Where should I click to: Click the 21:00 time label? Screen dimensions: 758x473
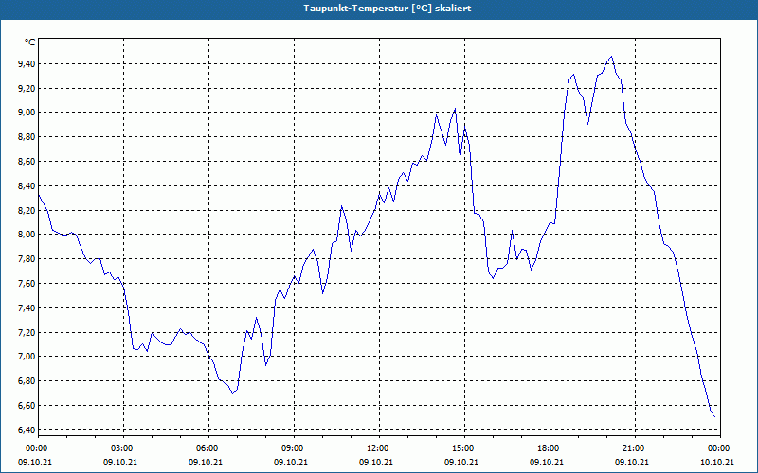(x=635, y=448)
